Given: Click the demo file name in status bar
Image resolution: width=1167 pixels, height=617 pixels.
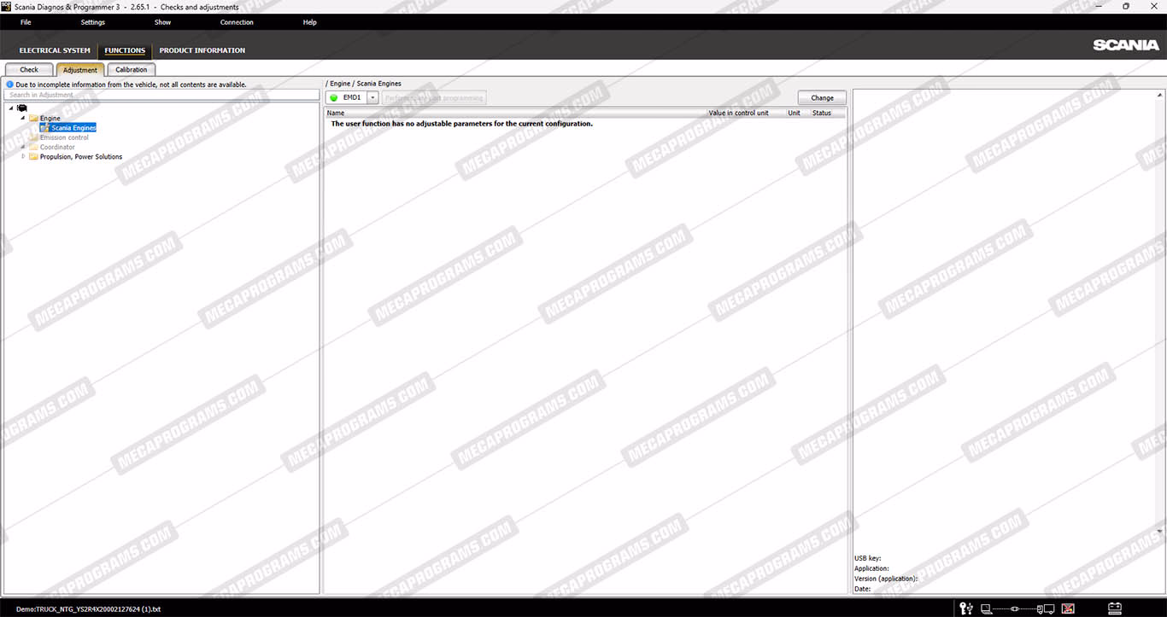Looking at the screenshot, I should tap(88, 609).
